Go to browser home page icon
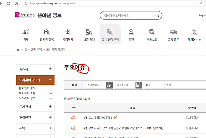The height and width of the screenshot is (138, 206). click(x=16, y=3)
